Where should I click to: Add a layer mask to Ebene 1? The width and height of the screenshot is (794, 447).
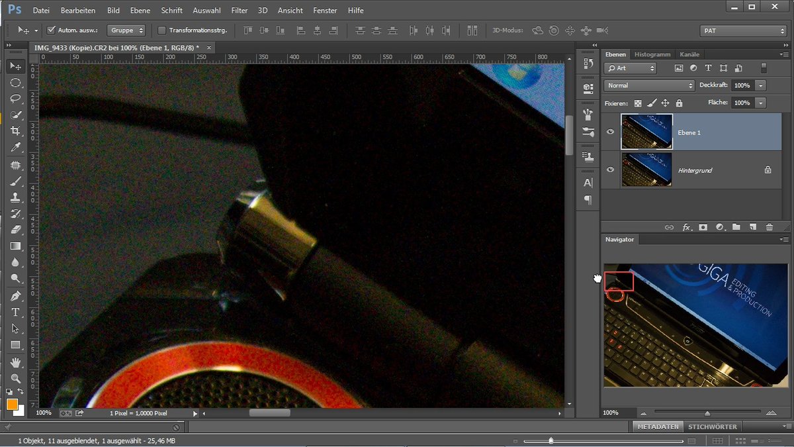[703, 227]
